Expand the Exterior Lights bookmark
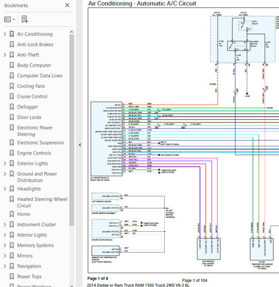 coord(5,164)
